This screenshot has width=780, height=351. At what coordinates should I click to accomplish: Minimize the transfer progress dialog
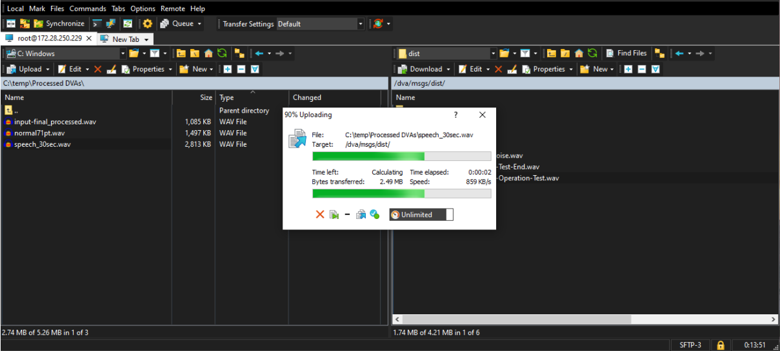[347, 214]
